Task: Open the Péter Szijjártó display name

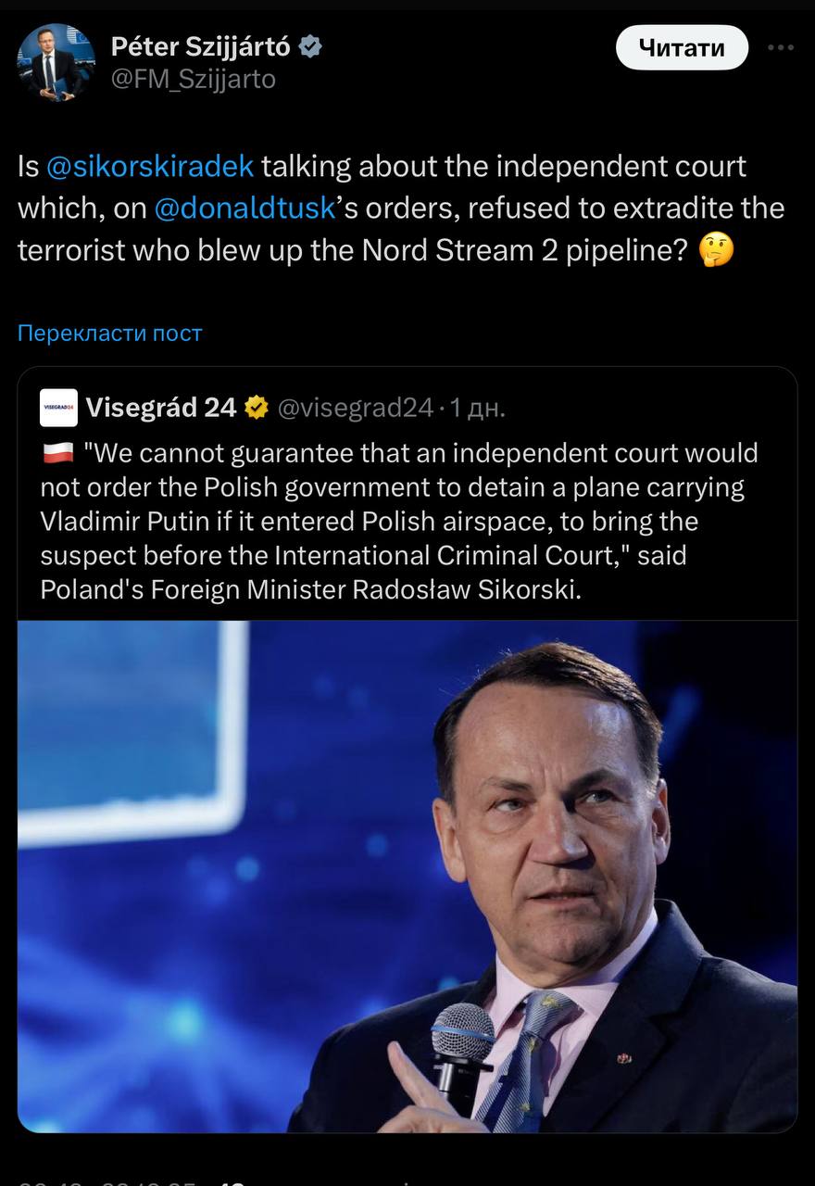Action: click(200, 46)
